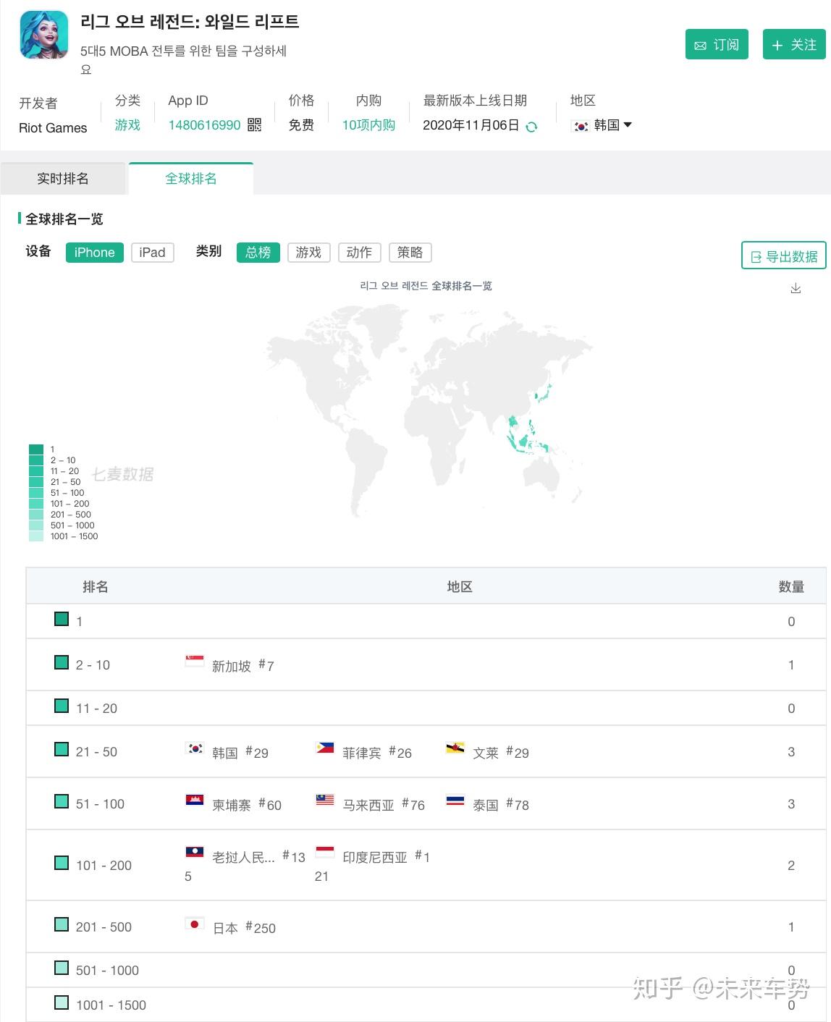Click the Thailand flag icon in the table
Viewport: 831px width, 1022px height.
coord(455,801)
